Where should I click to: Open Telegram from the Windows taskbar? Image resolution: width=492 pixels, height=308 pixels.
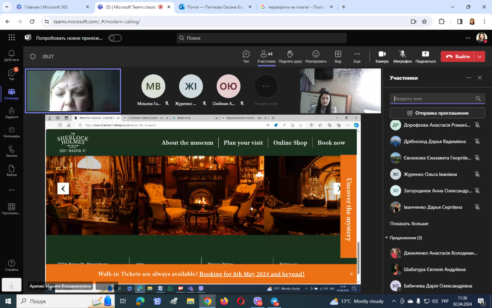[274, 301]
